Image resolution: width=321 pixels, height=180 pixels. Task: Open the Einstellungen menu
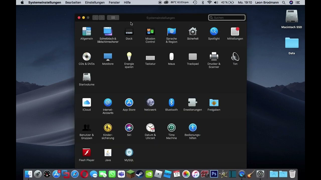(95, 2)
